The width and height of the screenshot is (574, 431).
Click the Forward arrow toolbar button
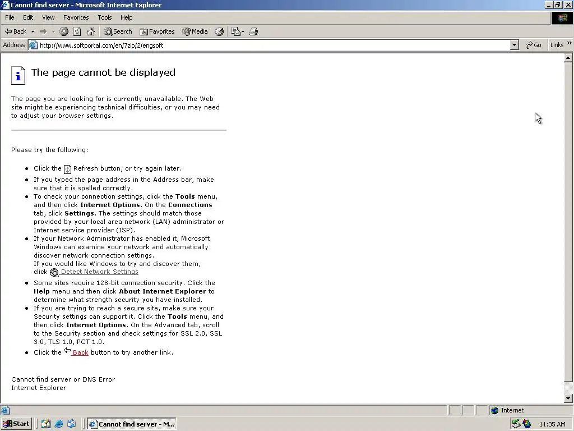[43, 31]
